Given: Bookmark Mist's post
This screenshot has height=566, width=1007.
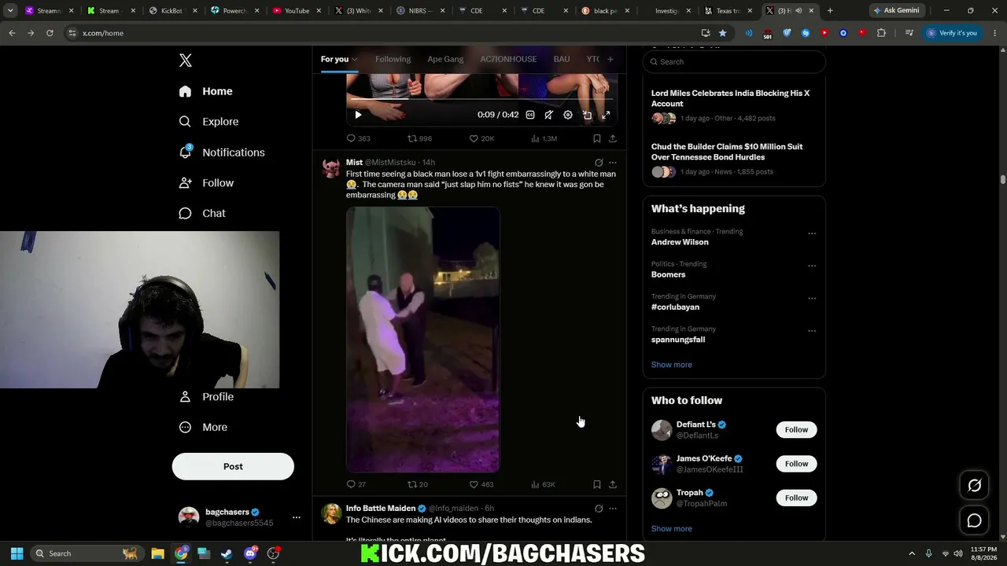Looking at the screenshot, I should coord(597,484).
